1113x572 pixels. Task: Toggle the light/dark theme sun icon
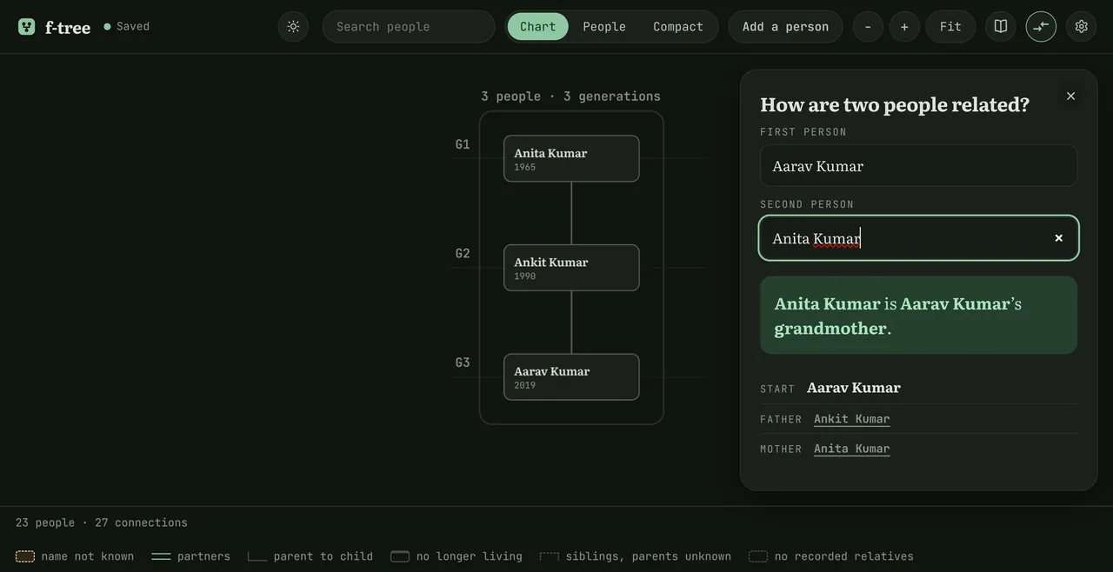(293, 26)
